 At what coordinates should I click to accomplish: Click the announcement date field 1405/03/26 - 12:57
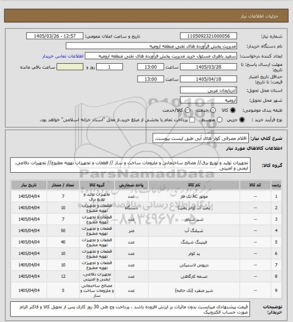[55, 36]
